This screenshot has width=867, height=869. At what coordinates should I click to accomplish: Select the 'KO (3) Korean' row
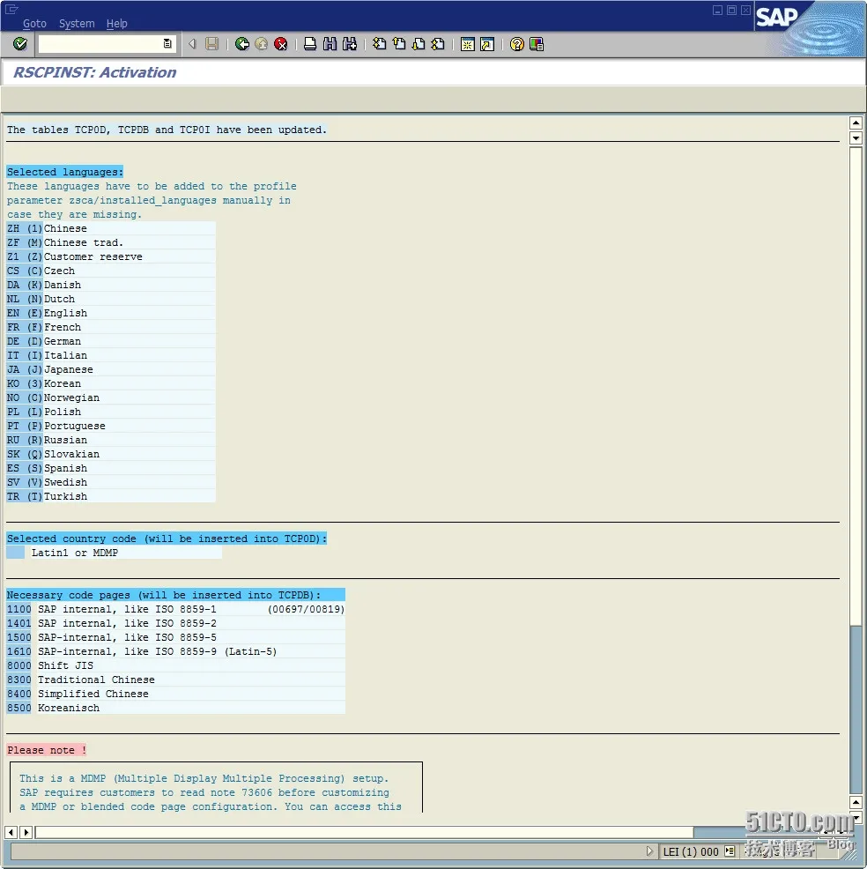pos(111,383)
